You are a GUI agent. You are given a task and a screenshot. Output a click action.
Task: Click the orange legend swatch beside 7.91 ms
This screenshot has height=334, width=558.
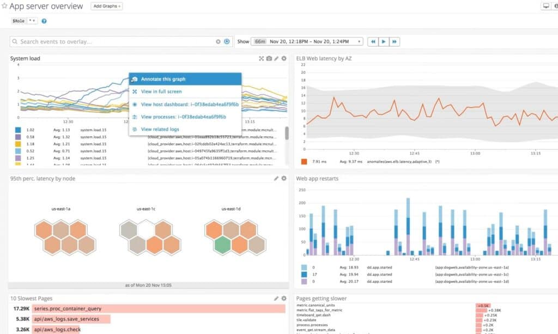click(303, 161)
